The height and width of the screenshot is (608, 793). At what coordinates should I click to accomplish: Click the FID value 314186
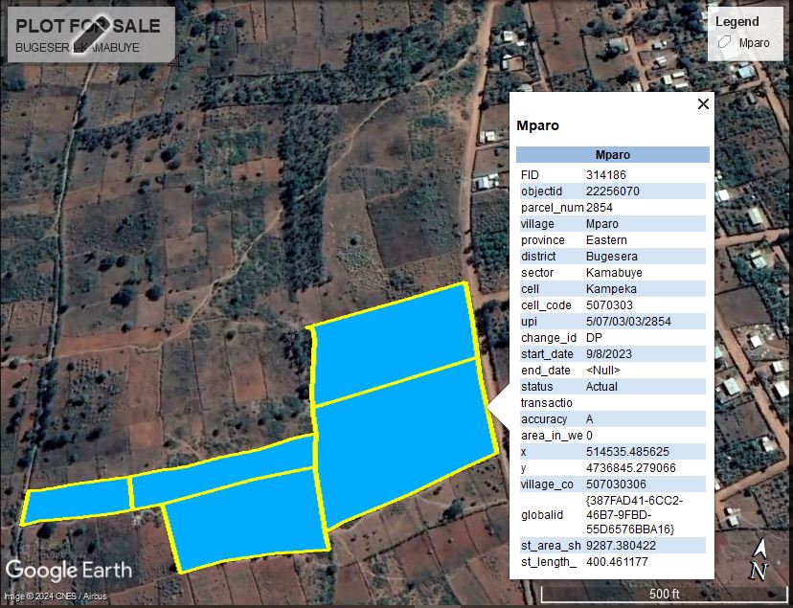click(x=605, y=175)
